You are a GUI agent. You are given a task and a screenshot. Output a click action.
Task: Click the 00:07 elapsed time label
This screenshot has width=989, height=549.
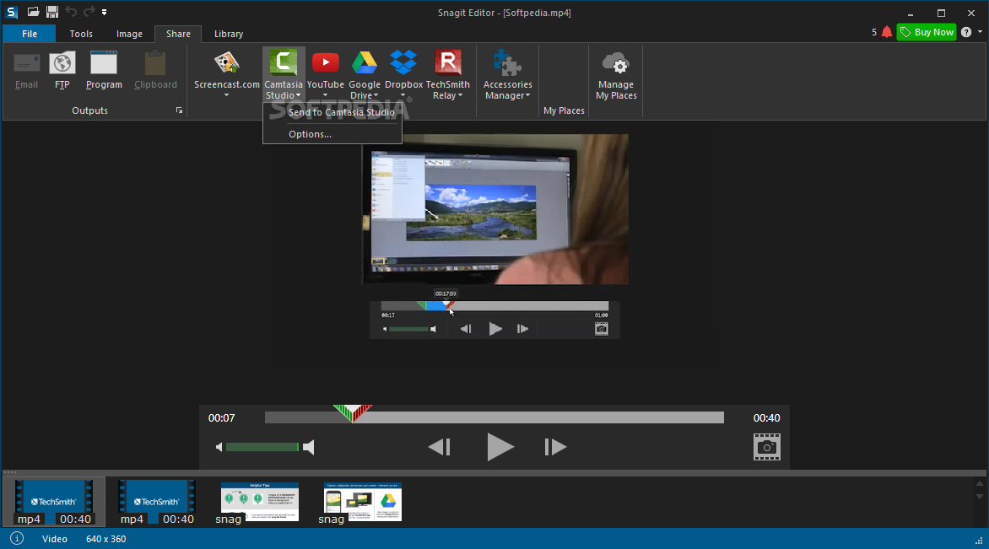[221, 418]
